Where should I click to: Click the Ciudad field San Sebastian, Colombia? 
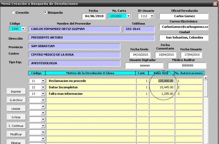[x=184, y=38]
